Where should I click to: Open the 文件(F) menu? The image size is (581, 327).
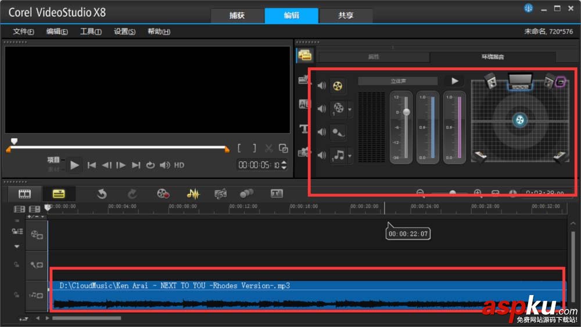pos(23,31)
